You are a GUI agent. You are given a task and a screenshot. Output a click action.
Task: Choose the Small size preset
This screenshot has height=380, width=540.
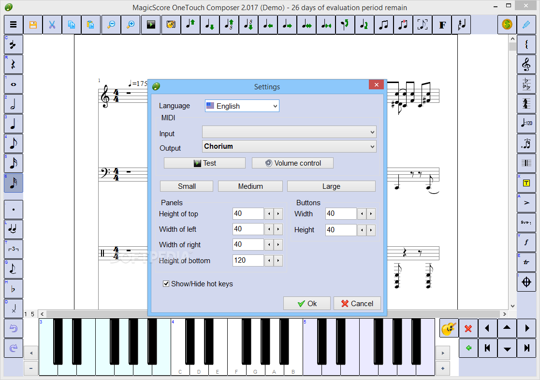187,186
